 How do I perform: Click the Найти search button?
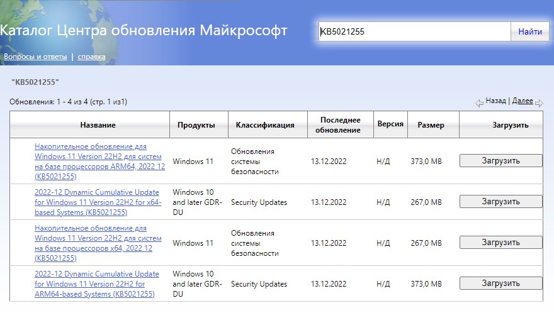pos(529,31)
